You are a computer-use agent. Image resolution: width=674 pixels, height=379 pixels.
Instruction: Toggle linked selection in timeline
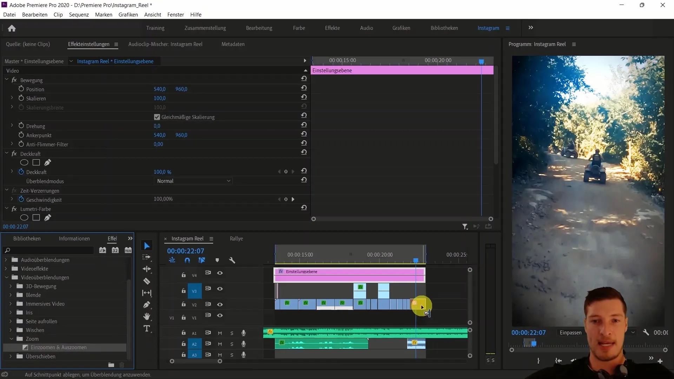[202, 260]
